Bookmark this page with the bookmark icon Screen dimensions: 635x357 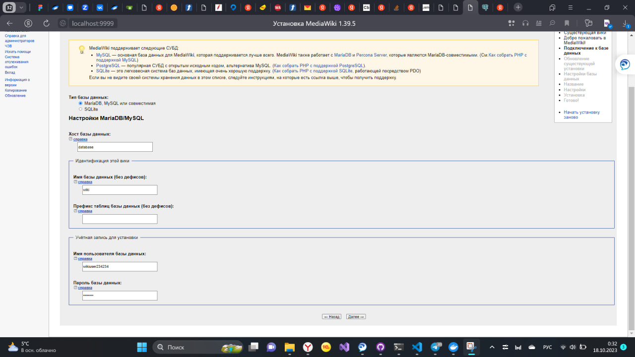click(x=567, y=23)
